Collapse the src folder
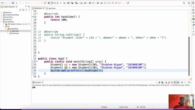Image resolution: width=195 pixels, height=110 pixels. [x=3, y=26]
